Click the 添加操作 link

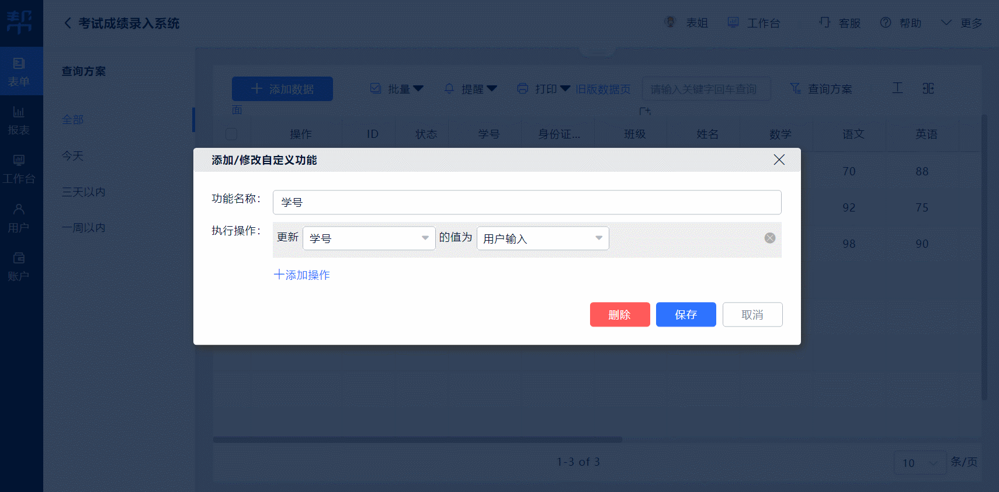(x=302, y=275)
